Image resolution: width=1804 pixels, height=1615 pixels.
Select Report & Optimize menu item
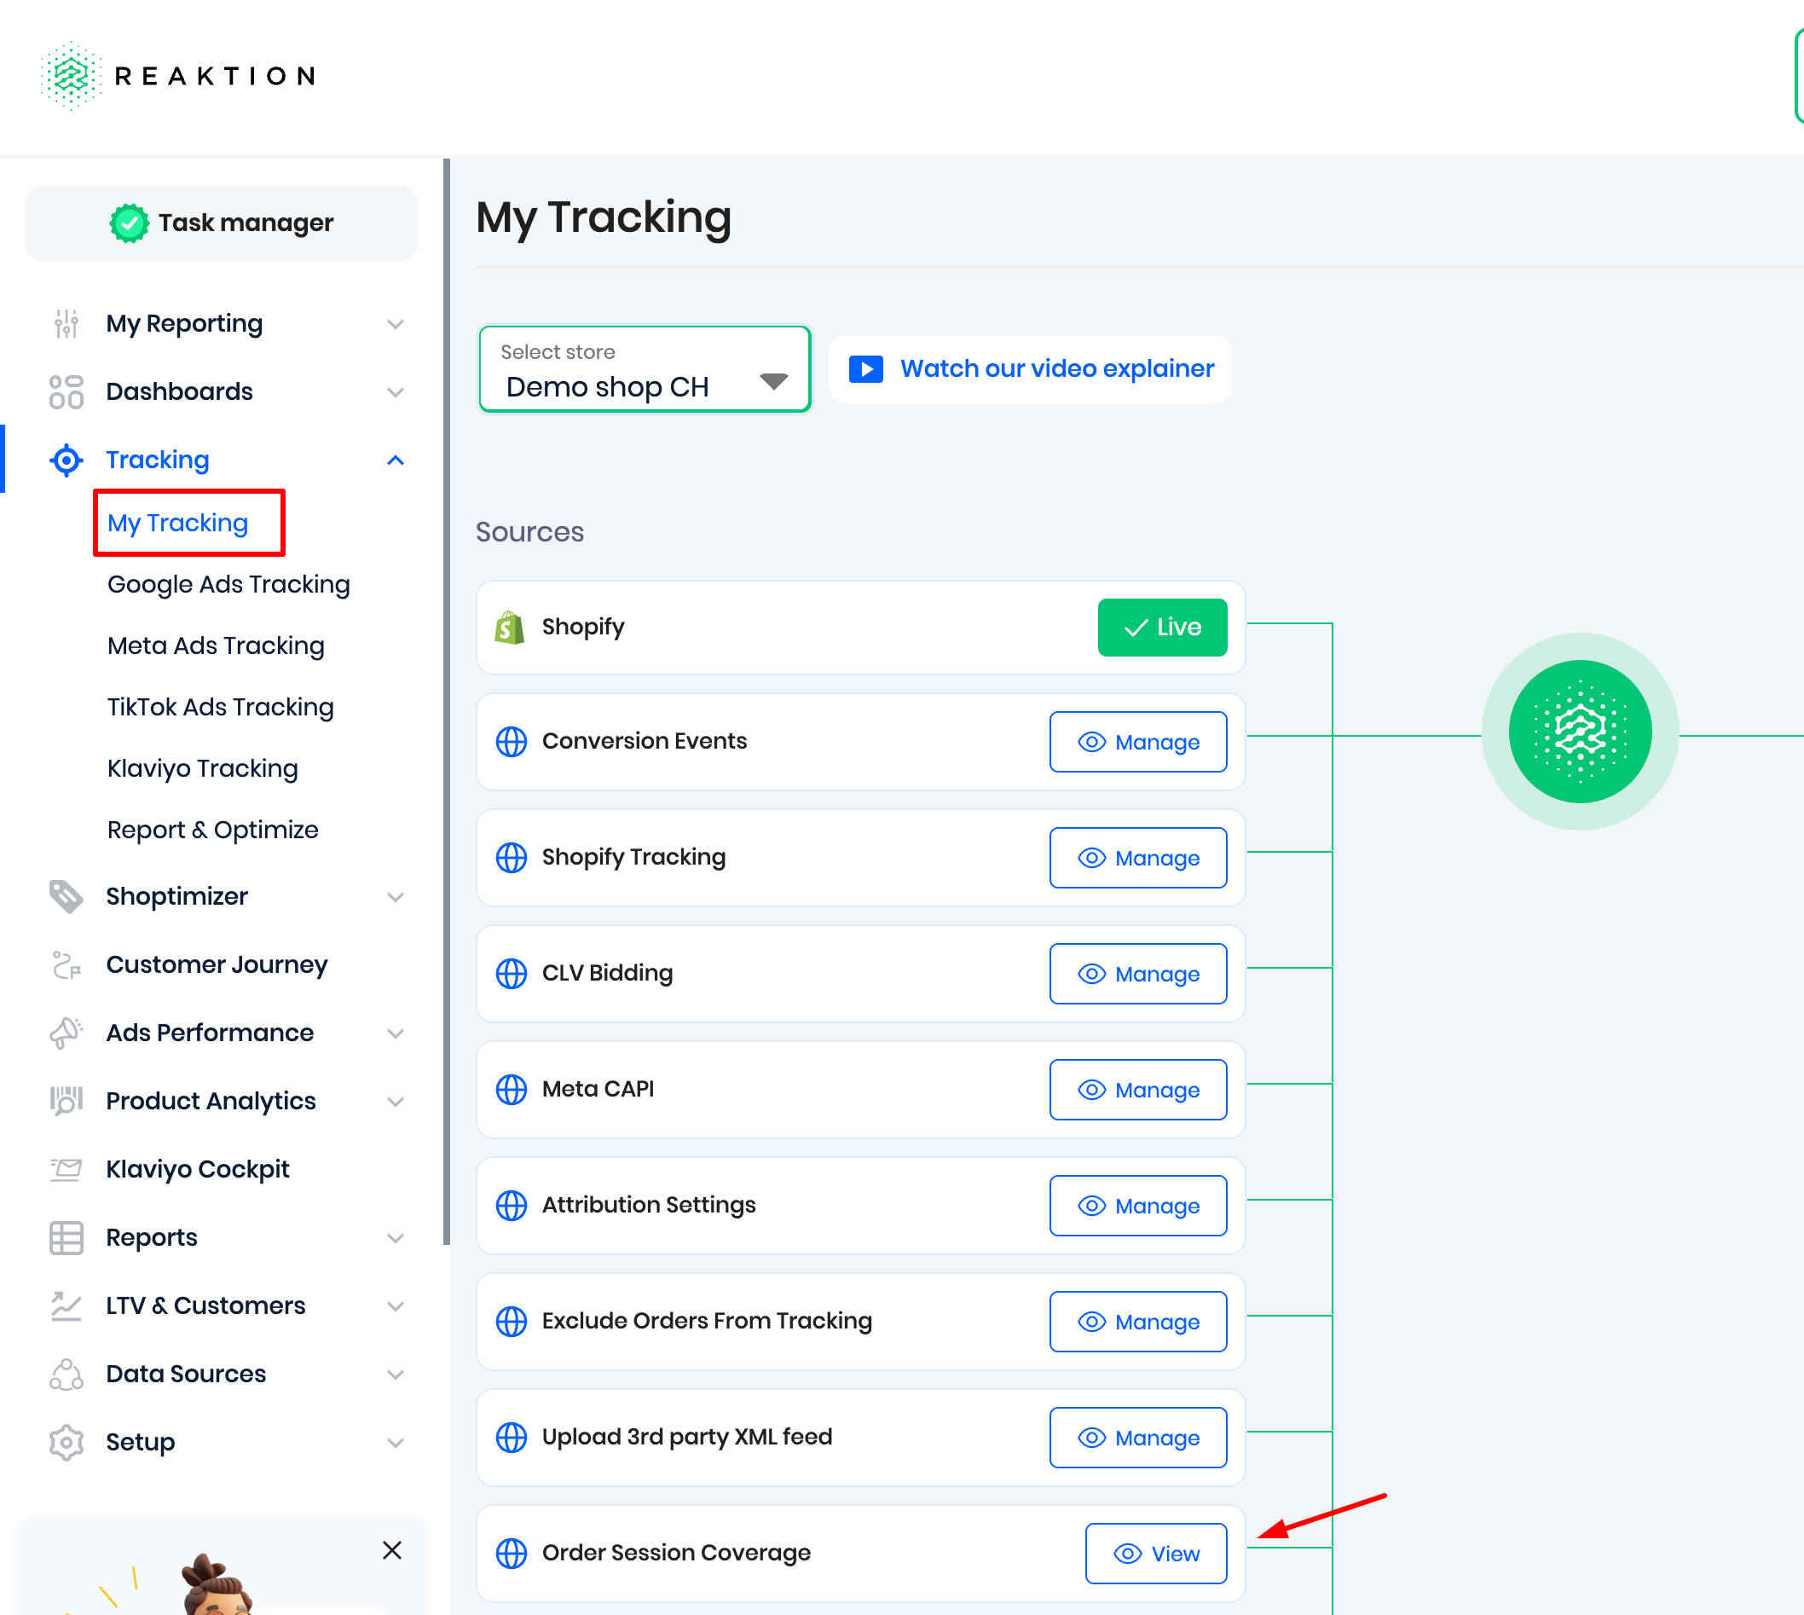213,831
